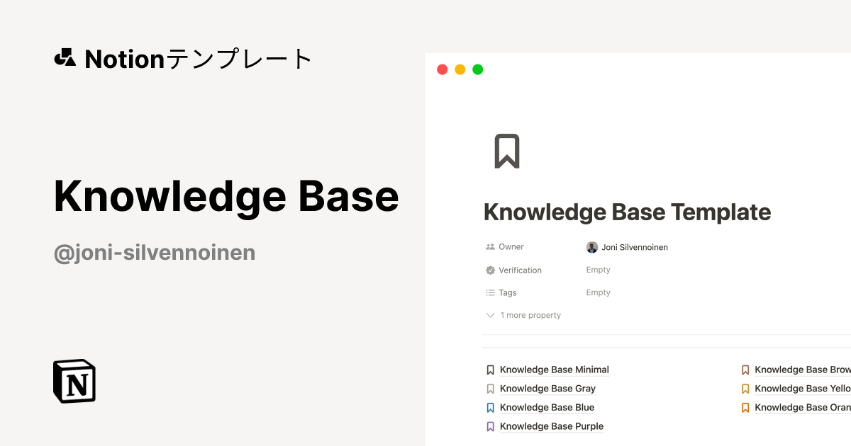Screen dimensions: 851x446
Task: Open the Knowledge Base Yellow page
Action: [803, 389]
